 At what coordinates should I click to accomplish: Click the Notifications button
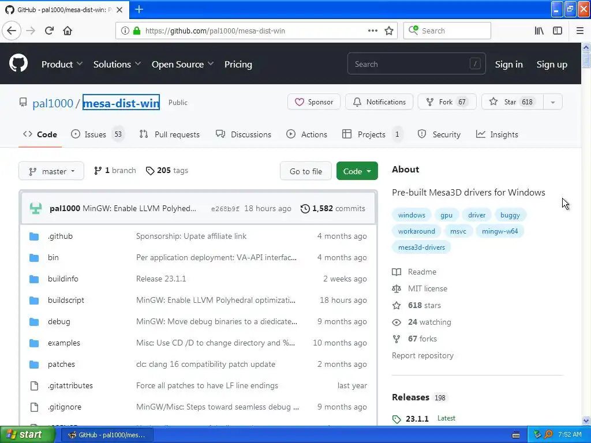pos(379,102)
